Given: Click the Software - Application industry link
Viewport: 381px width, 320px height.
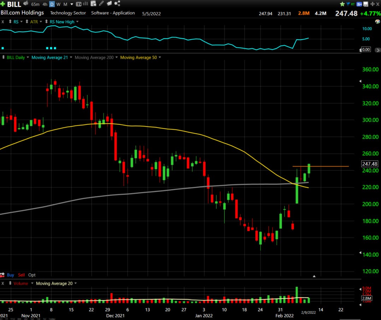Looking at the screenshot, I should (x=113, y=13).
